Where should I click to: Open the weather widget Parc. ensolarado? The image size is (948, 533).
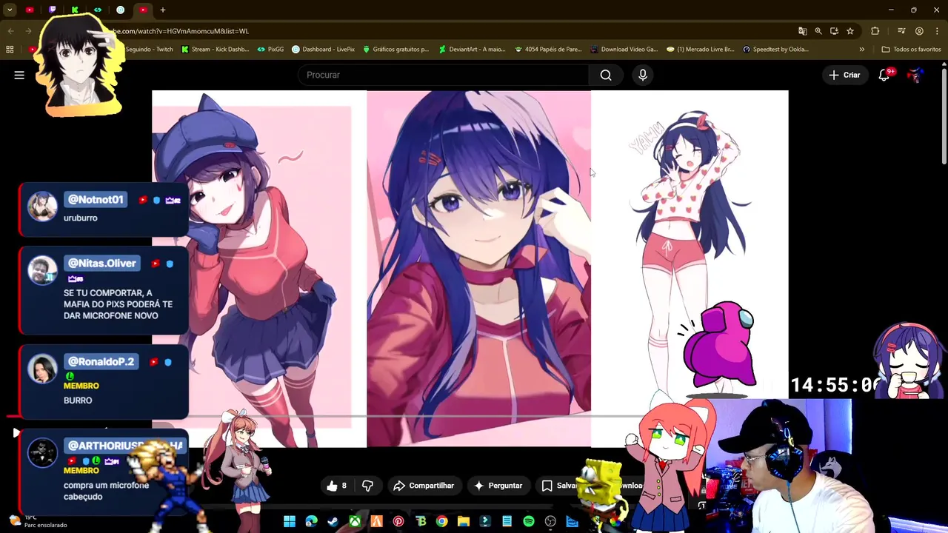tap(37, 521)
